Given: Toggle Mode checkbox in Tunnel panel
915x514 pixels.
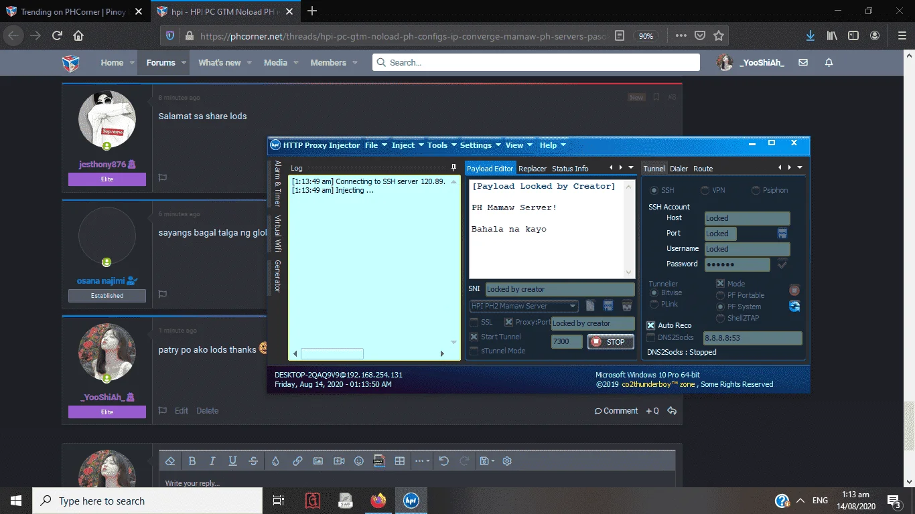Looking at the screenshot, I should [720, 284].
